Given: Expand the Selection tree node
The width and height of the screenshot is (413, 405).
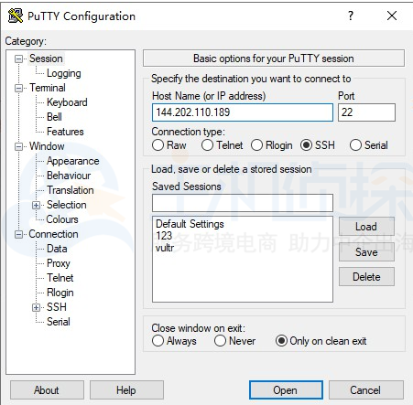Looking at the screenshot, I should coord(36,205).
